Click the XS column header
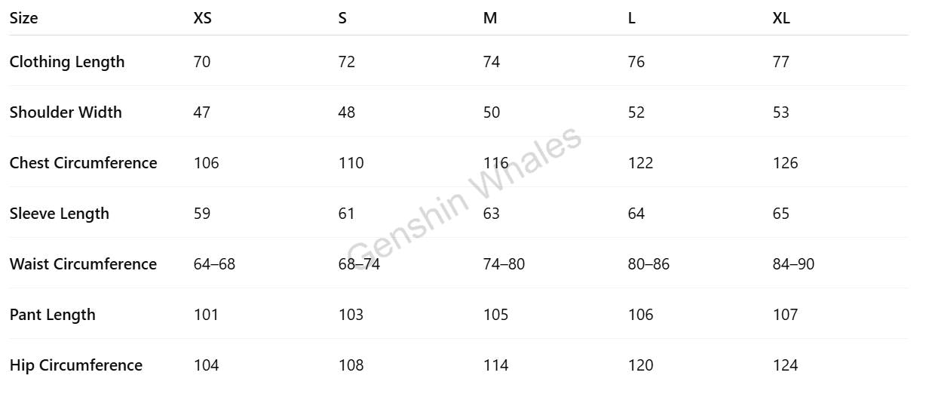926x394 pixels. click(x=202, y=18)
